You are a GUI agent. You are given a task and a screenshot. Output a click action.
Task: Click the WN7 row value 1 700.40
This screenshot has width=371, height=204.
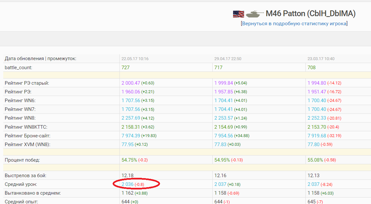[317, 109]
